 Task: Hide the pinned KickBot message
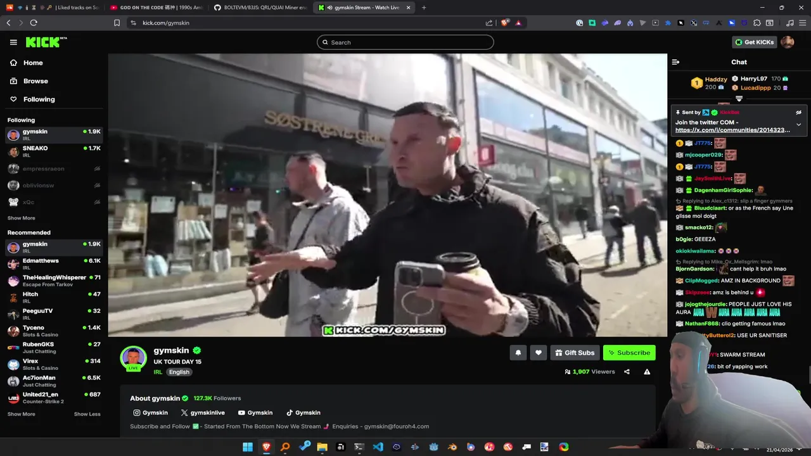pyautogui.click(x=798, y=112)
